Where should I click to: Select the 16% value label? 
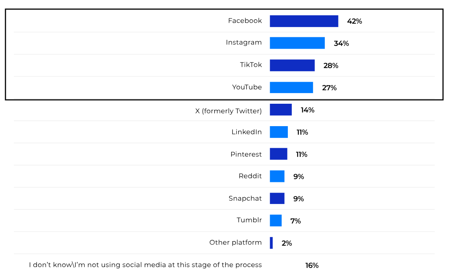tap(312, 266)
